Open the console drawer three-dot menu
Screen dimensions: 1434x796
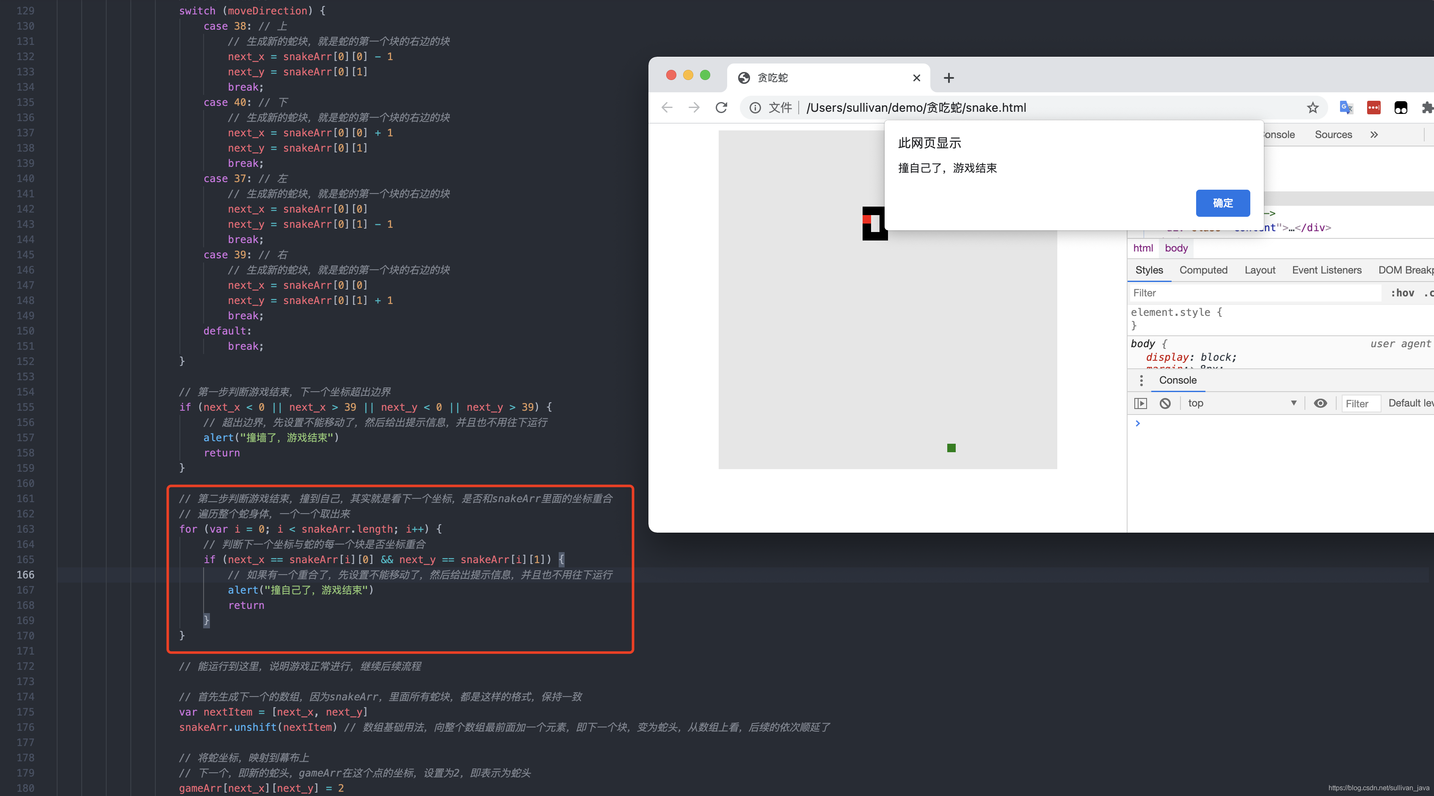click(x=1141, y=381)
